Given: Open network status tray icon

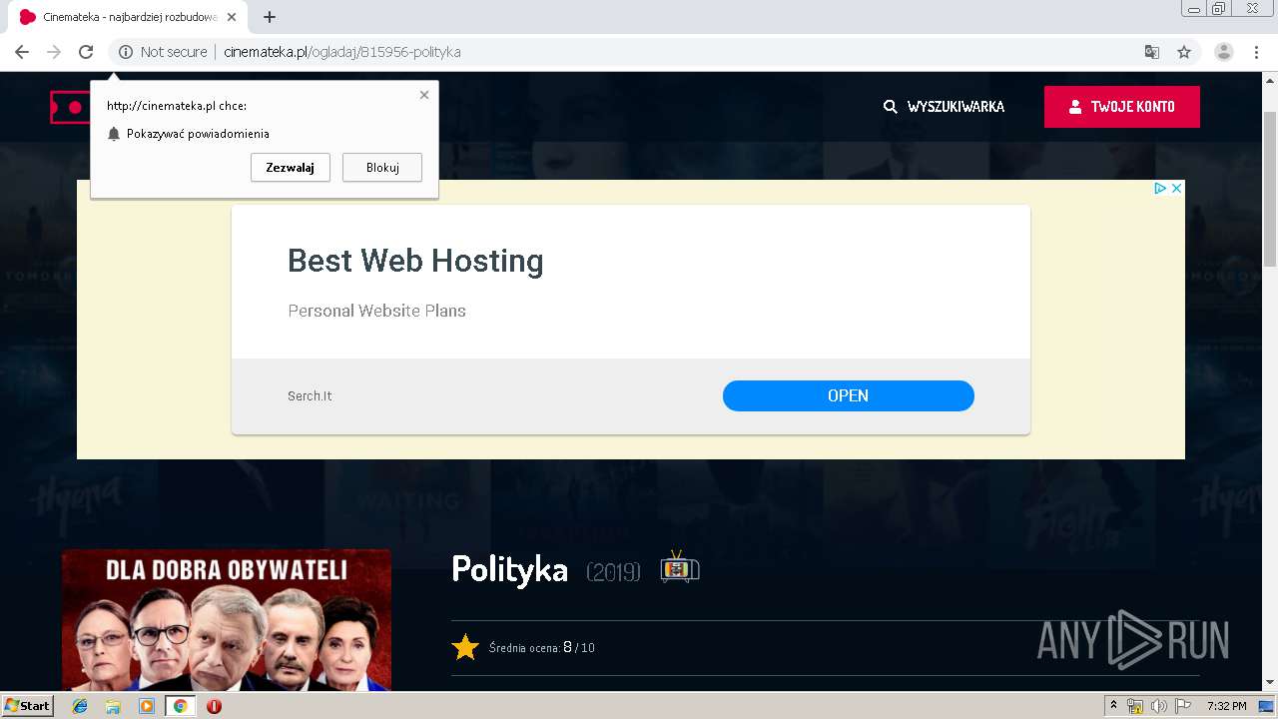Looking at the screenshot, I should click(1135, 706).
